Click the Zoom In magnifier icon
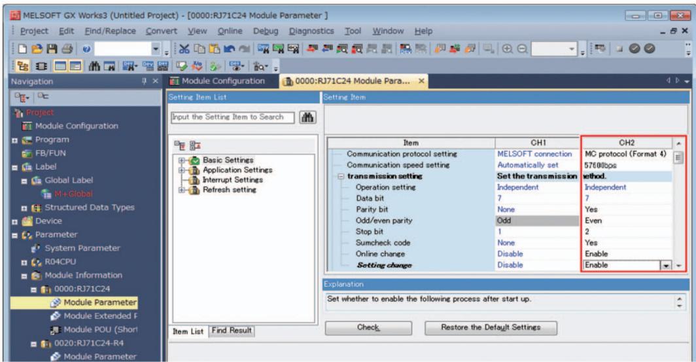Image resolution: width=696 pixels, height=362 pixels. 508,49
